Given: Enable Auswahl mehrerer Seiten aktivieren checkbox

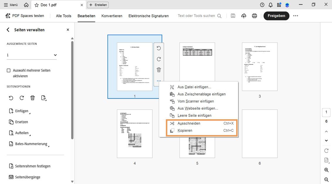Looking at the screenshot, I should (8, 70).
